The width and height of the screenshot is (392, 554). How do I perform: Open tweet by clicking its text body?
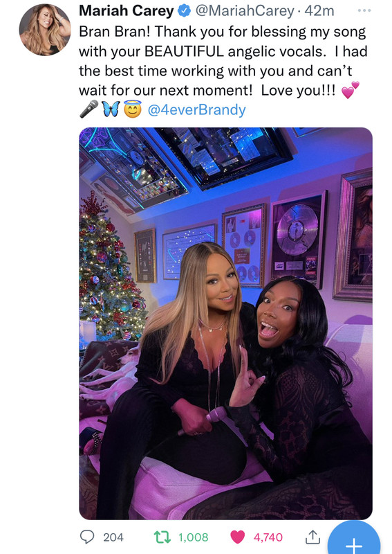click(223, 61)
